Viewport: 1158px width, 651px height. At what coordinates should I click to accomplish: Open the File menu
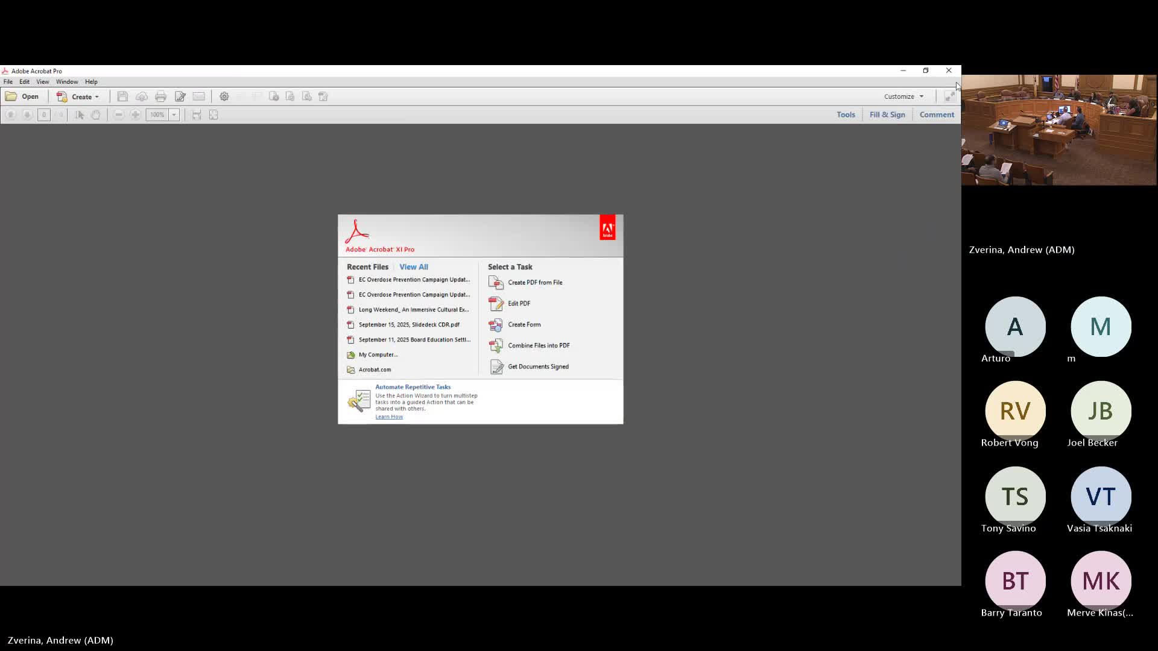(x=8, y=81)
